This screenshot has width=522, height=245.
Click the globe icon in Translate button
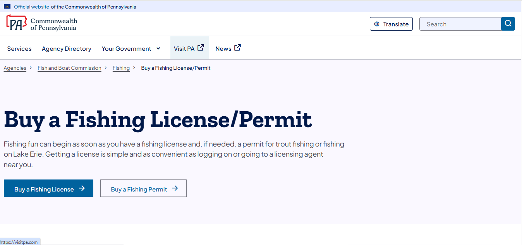tap(377, 24)
